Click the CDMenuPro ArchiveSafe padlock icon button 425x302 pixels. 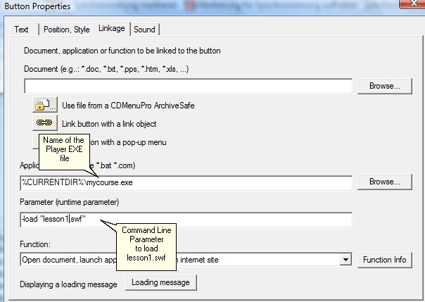pos(44,105)
